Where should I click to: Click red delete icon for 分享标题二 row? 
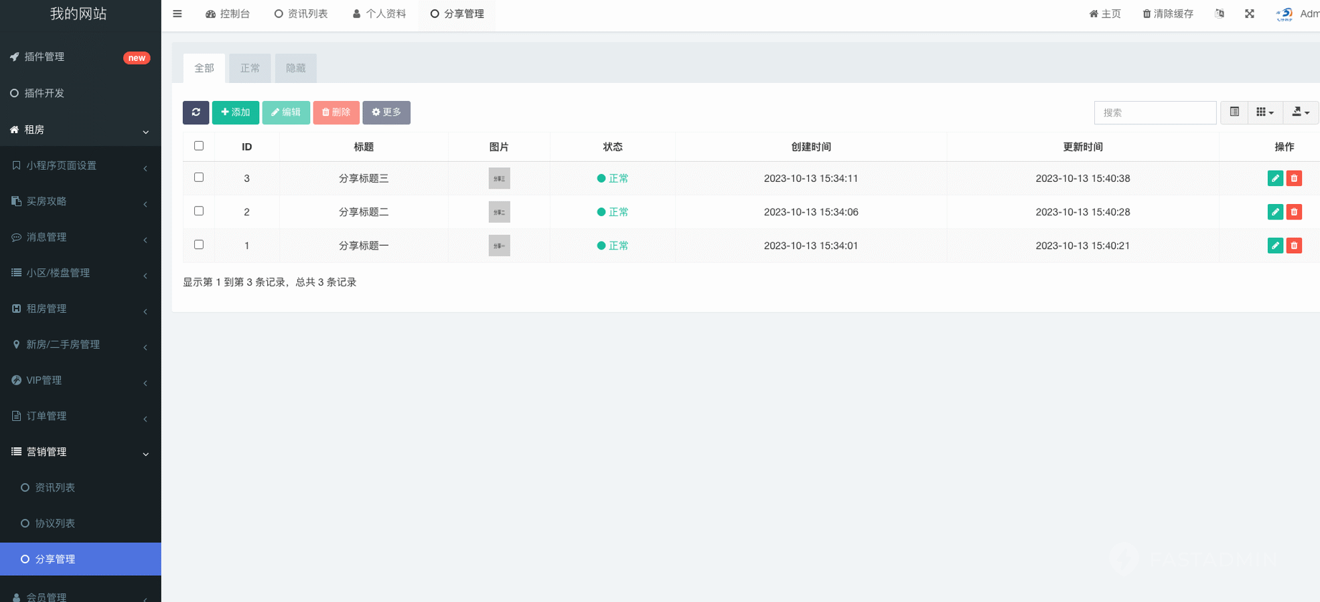pos(1294,212)
